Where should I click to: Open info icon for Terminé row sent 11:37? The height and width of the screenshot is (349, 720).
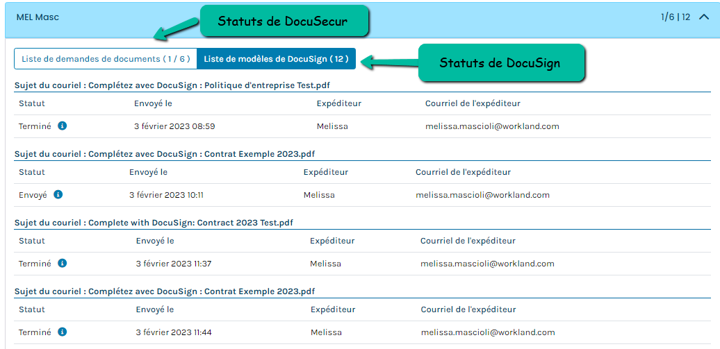click(63, 263)
